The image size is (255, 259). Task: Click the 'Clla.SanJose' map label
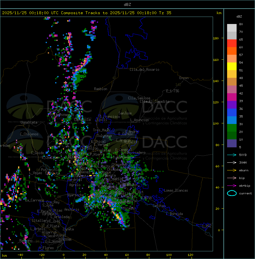pyautogui.click(x=139, y=98)
